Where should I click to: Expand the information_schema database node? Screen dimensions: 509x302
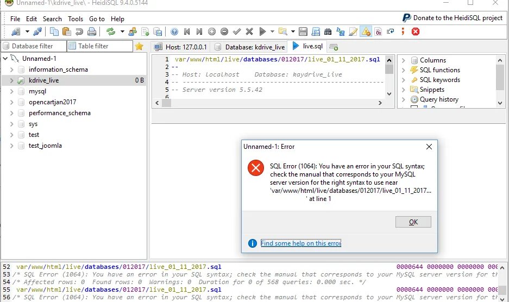12,70
